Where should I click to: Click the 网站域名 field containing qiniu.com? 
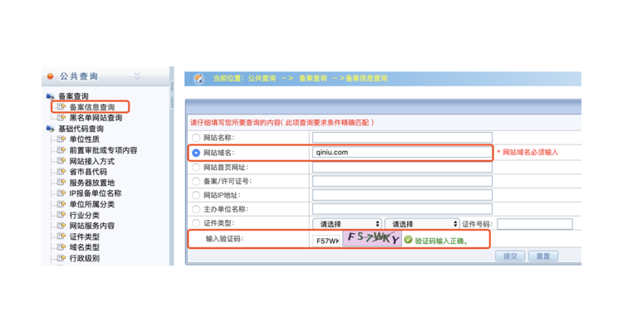[402, 152]
